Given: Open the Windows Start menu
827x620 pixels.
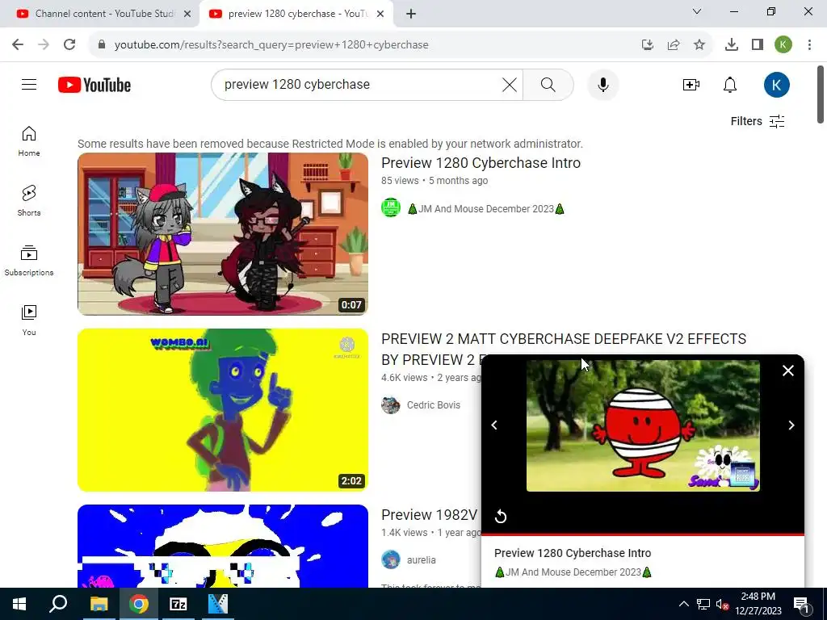Looking at the screenshot, I should click(19, 604).
